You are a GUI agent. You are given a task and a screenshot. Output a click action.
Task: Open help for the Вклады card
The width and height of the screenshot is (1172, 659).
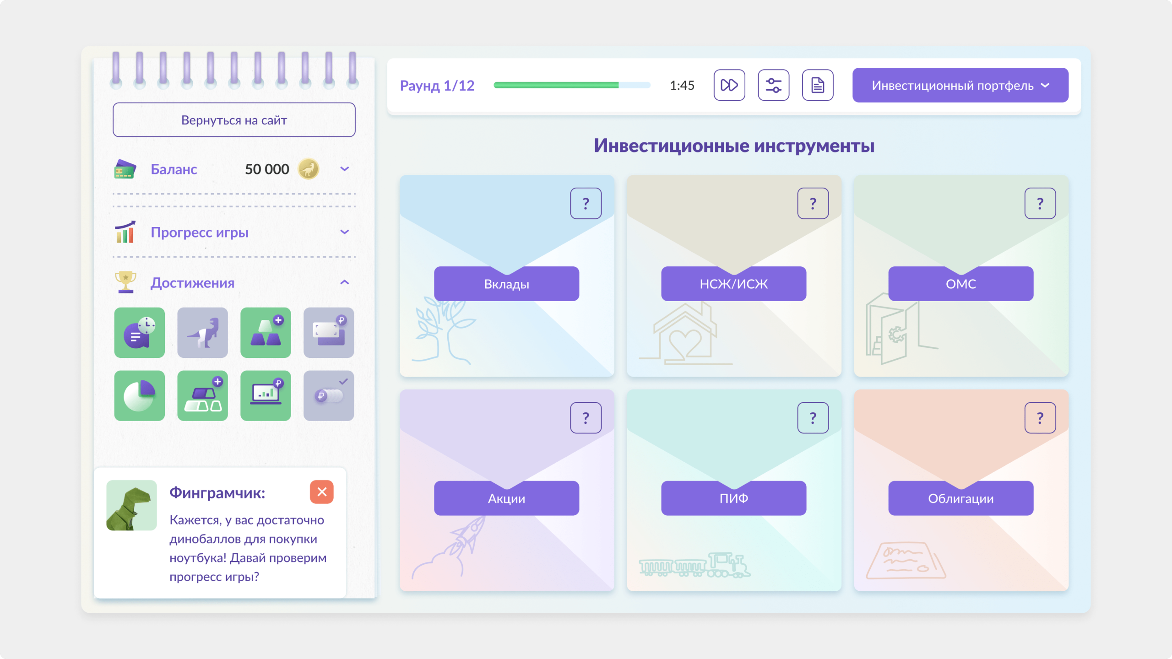586,203
